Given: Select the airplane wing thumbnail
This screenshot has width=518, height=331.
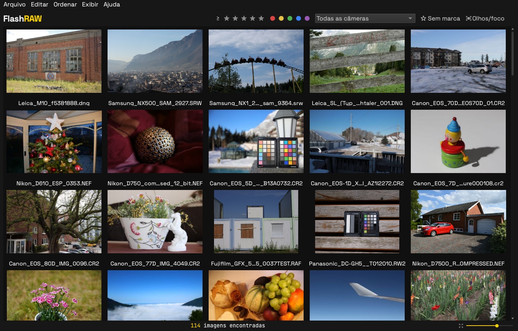Looking at the screenshot, I should pyautogui.click(x=357, y=295).
